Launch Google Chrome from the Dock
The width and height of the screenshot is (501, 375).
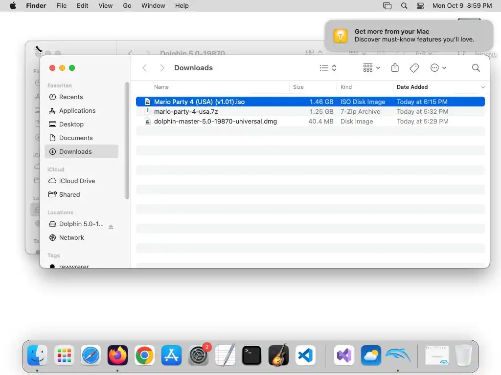[x=144, y=355]
